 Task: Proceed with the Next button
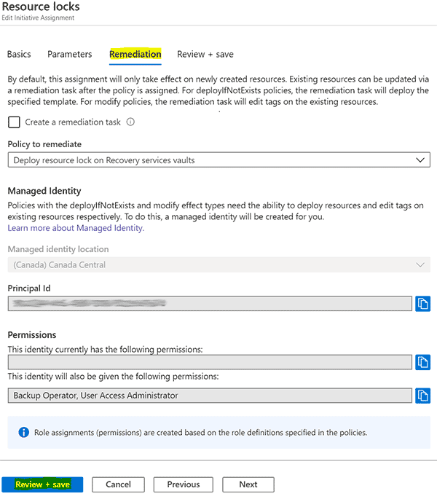tap(248, 484)
